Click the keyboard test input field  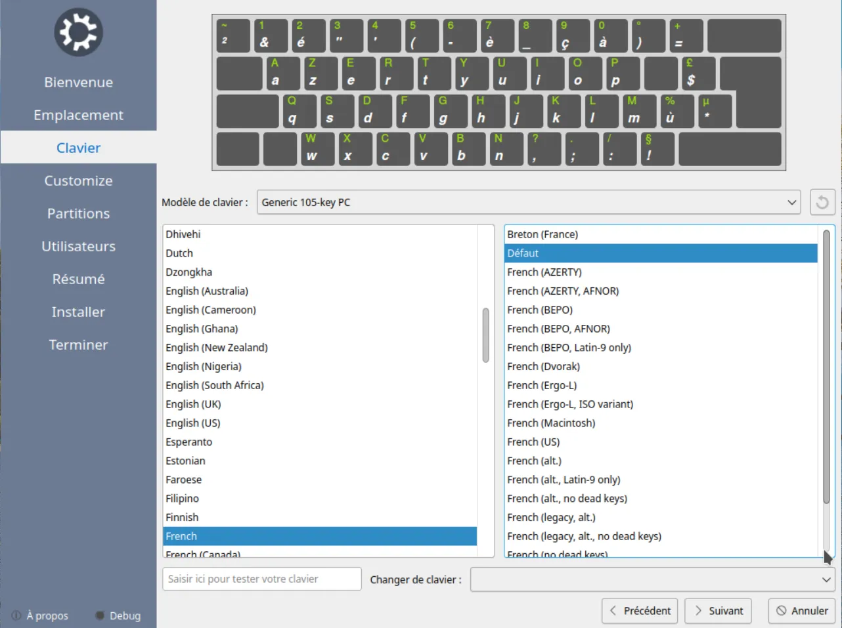point(261,579)
